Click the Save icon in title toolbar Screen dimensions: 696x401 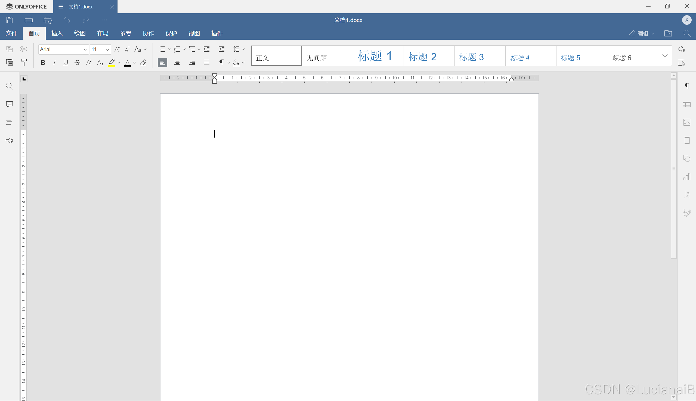pyautogui.click(x=10, y=20)
